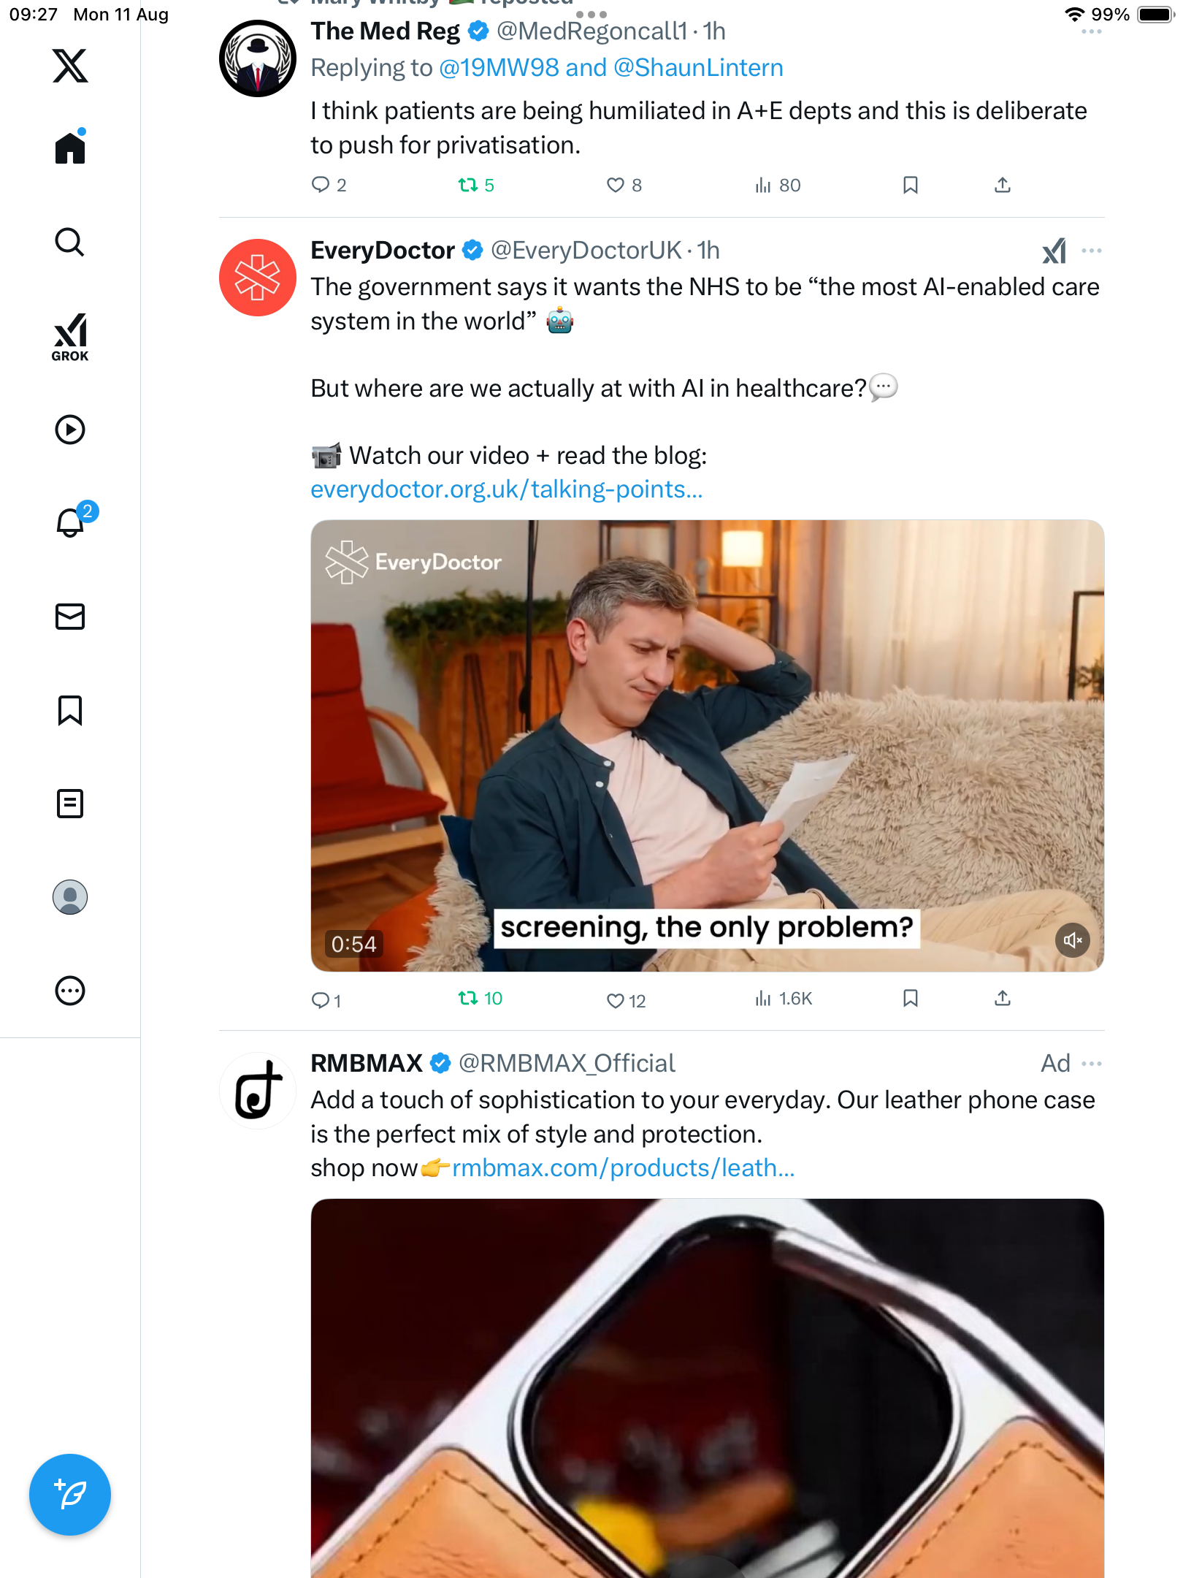
Task: Open the Lists icon in sidebar
Action: pyautogui.click(x=70, y=804)
